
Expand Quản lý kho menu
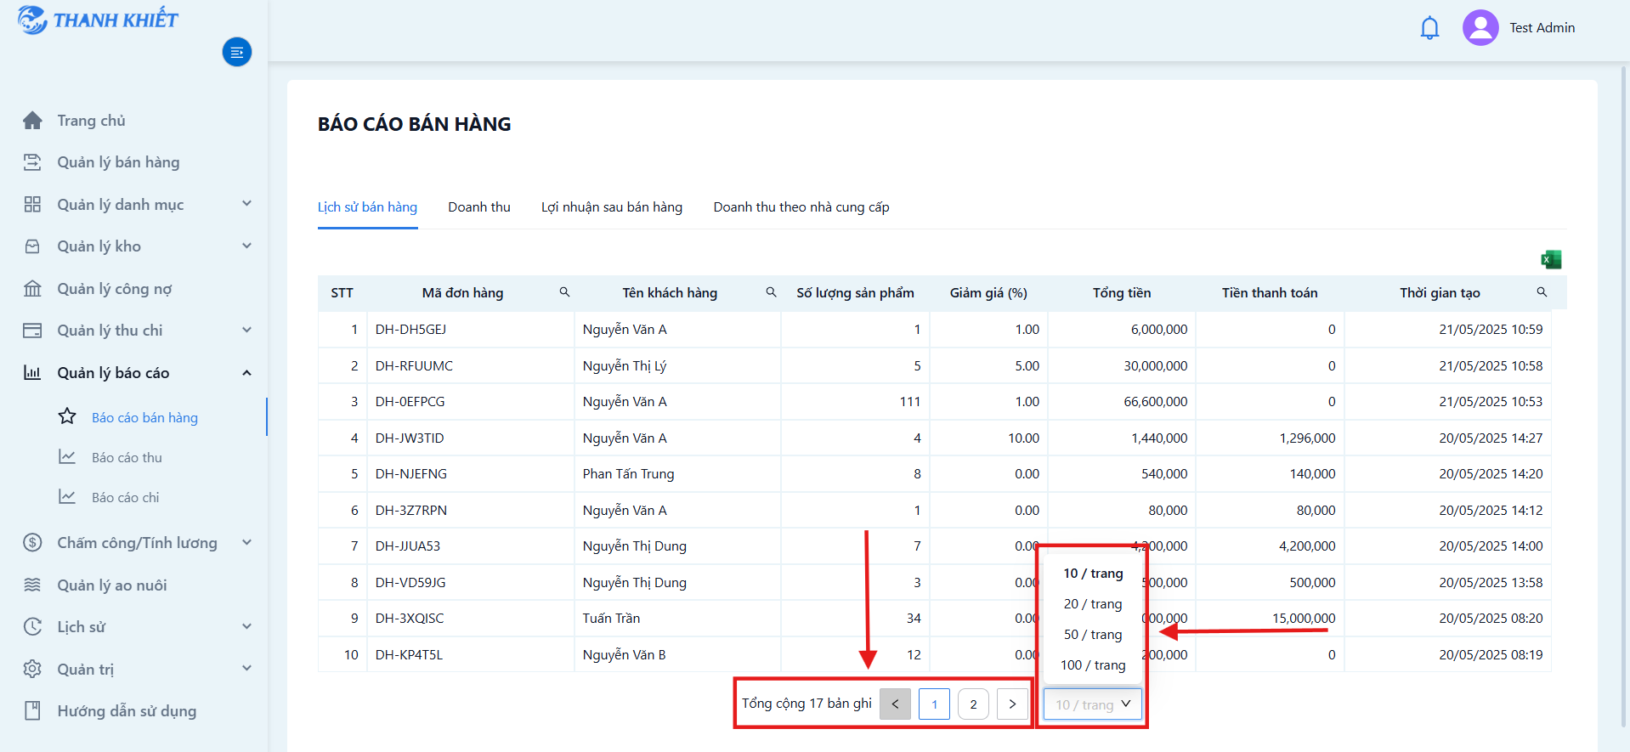point(246,246)
